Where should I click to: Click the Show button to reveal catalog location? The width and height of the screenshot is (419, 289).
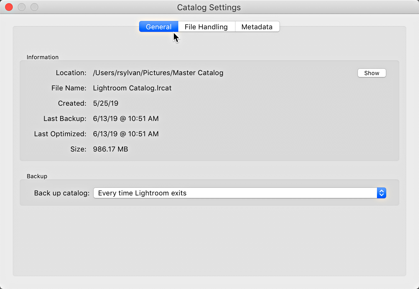point(372,73)
